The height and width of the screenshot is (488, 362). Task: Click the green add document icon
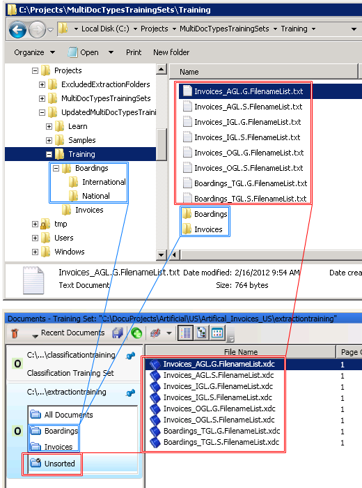136,333
